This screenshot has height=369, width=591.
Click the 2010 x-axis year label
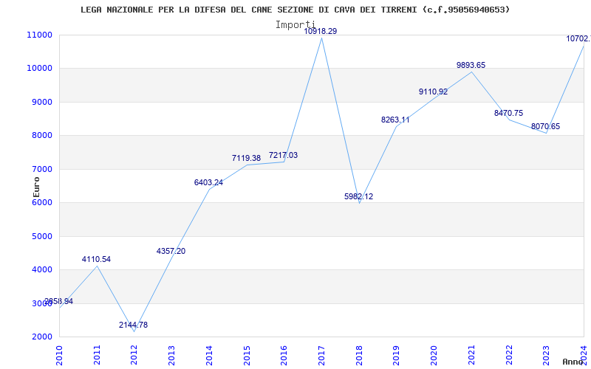pyautogui.click(x=59, y=355)
